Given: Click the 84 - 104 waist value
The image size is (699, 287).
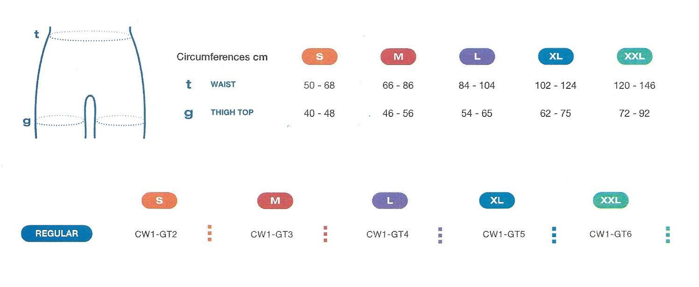Looking at the screenshot, I should click(x=477, y=86).
